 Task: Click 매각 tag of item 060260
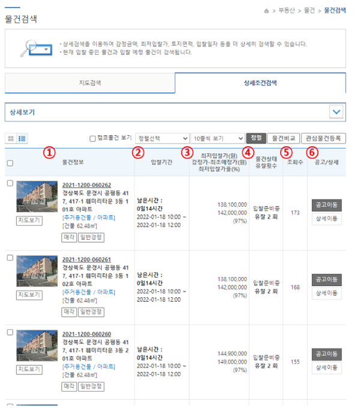pos(69,386)
